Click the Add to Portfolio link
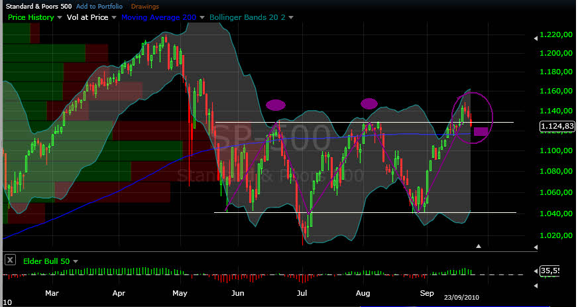 coord(99,6)
